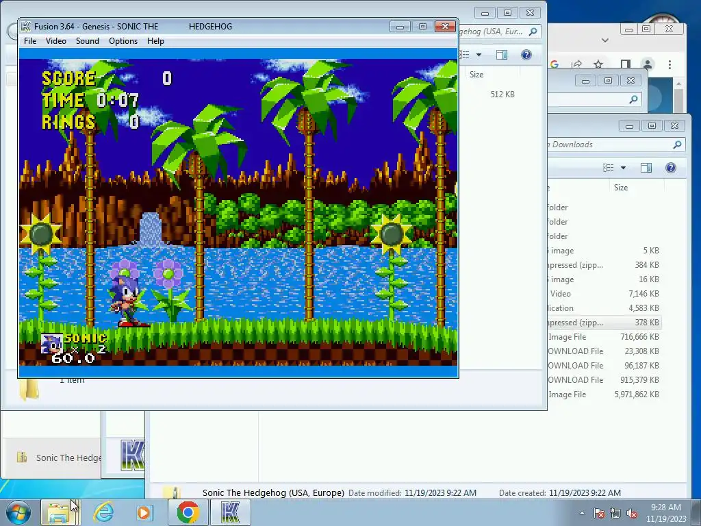The image size is (701, 526).
Task: Select the Video file of 7,146 KB
Action: [604, 294]
